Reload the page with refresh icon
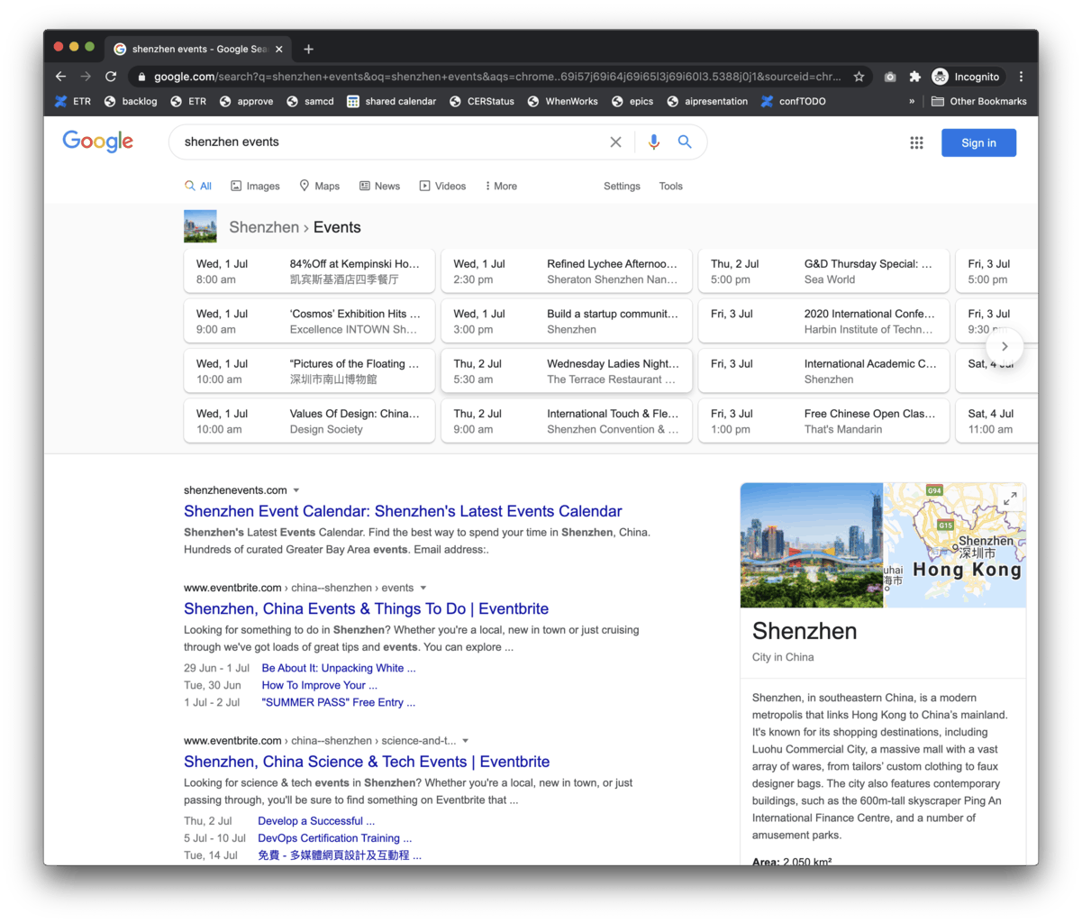The image size is (1082, 923). tap(111, 77)
